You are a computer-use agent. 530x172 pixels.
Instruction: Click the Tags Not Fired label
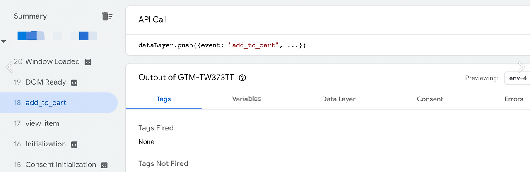click(x=163, y=163)
